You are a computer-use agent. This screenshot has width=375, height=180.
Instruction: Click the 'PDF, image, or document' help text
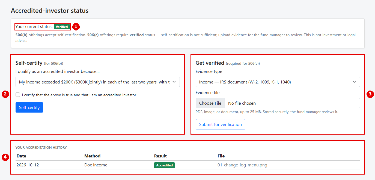(267, 112)
